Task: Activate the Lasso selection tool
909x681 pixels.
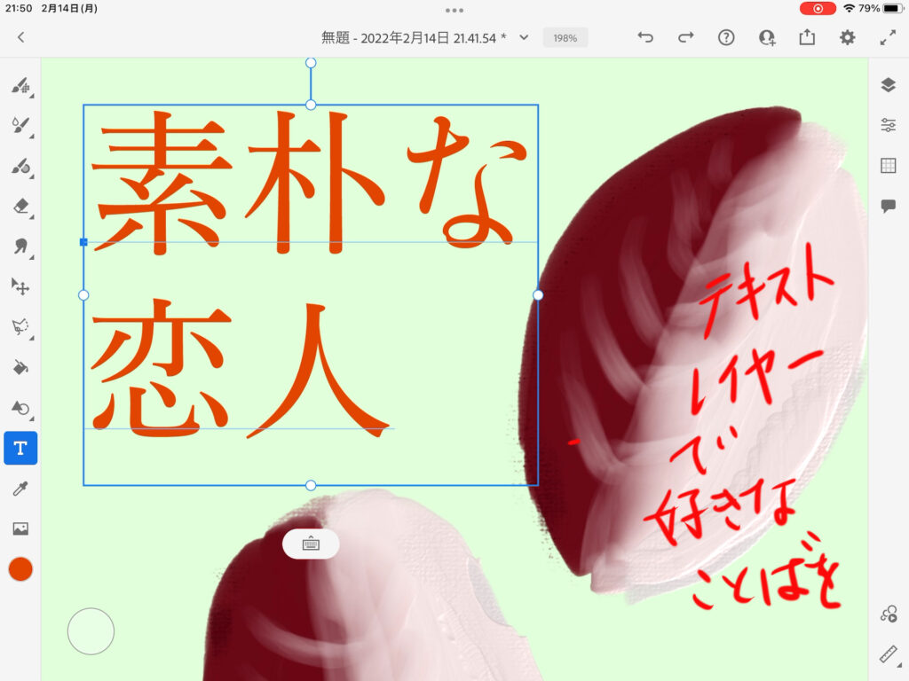Action: (x=20, y=326)
